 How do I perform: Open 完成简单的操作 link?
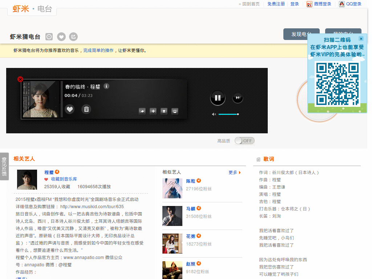[98, 50]
